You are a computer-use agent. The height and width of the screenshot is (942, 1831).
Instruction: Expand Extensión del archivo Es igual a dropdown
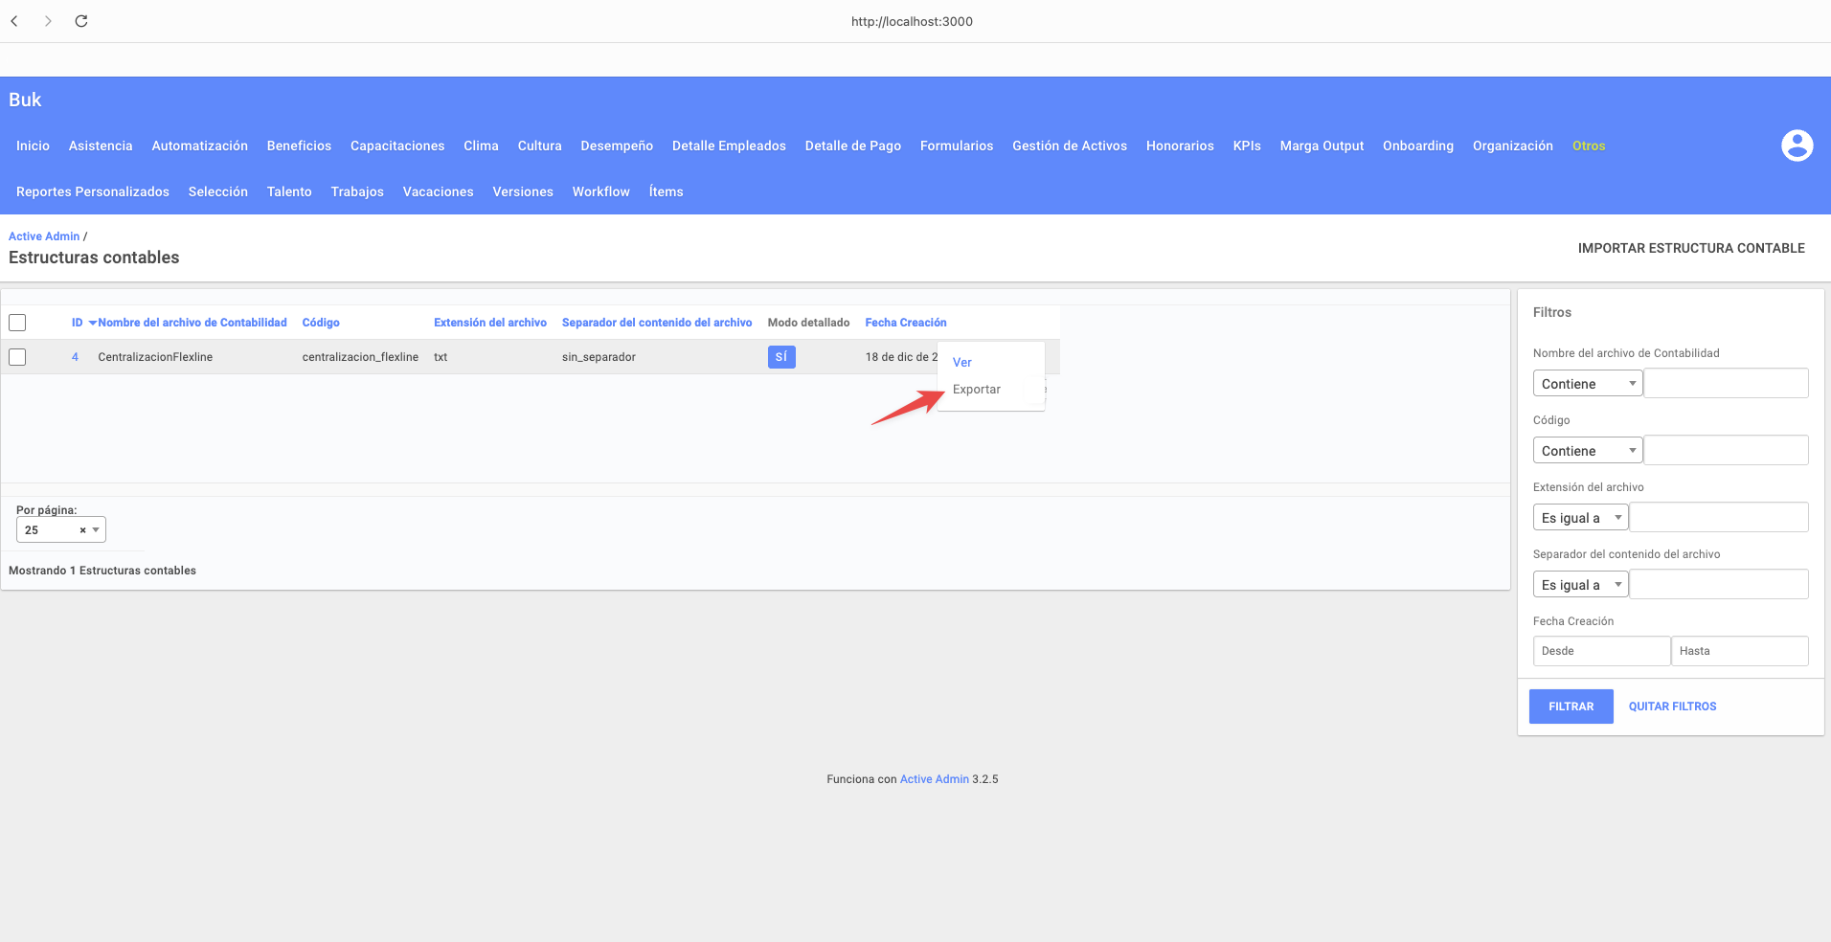click(x=1580, y=518)
